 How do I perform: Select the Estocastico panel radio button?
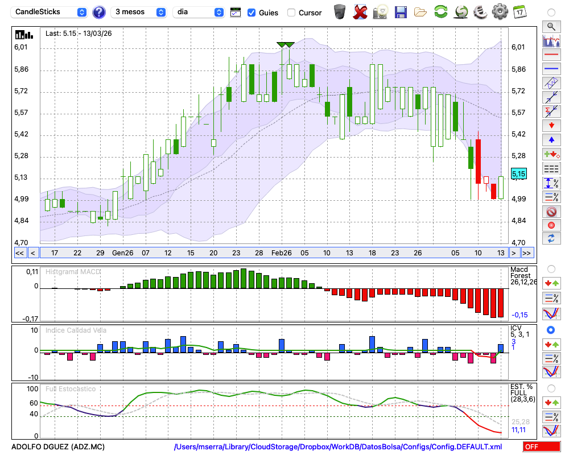pos(551,388)
